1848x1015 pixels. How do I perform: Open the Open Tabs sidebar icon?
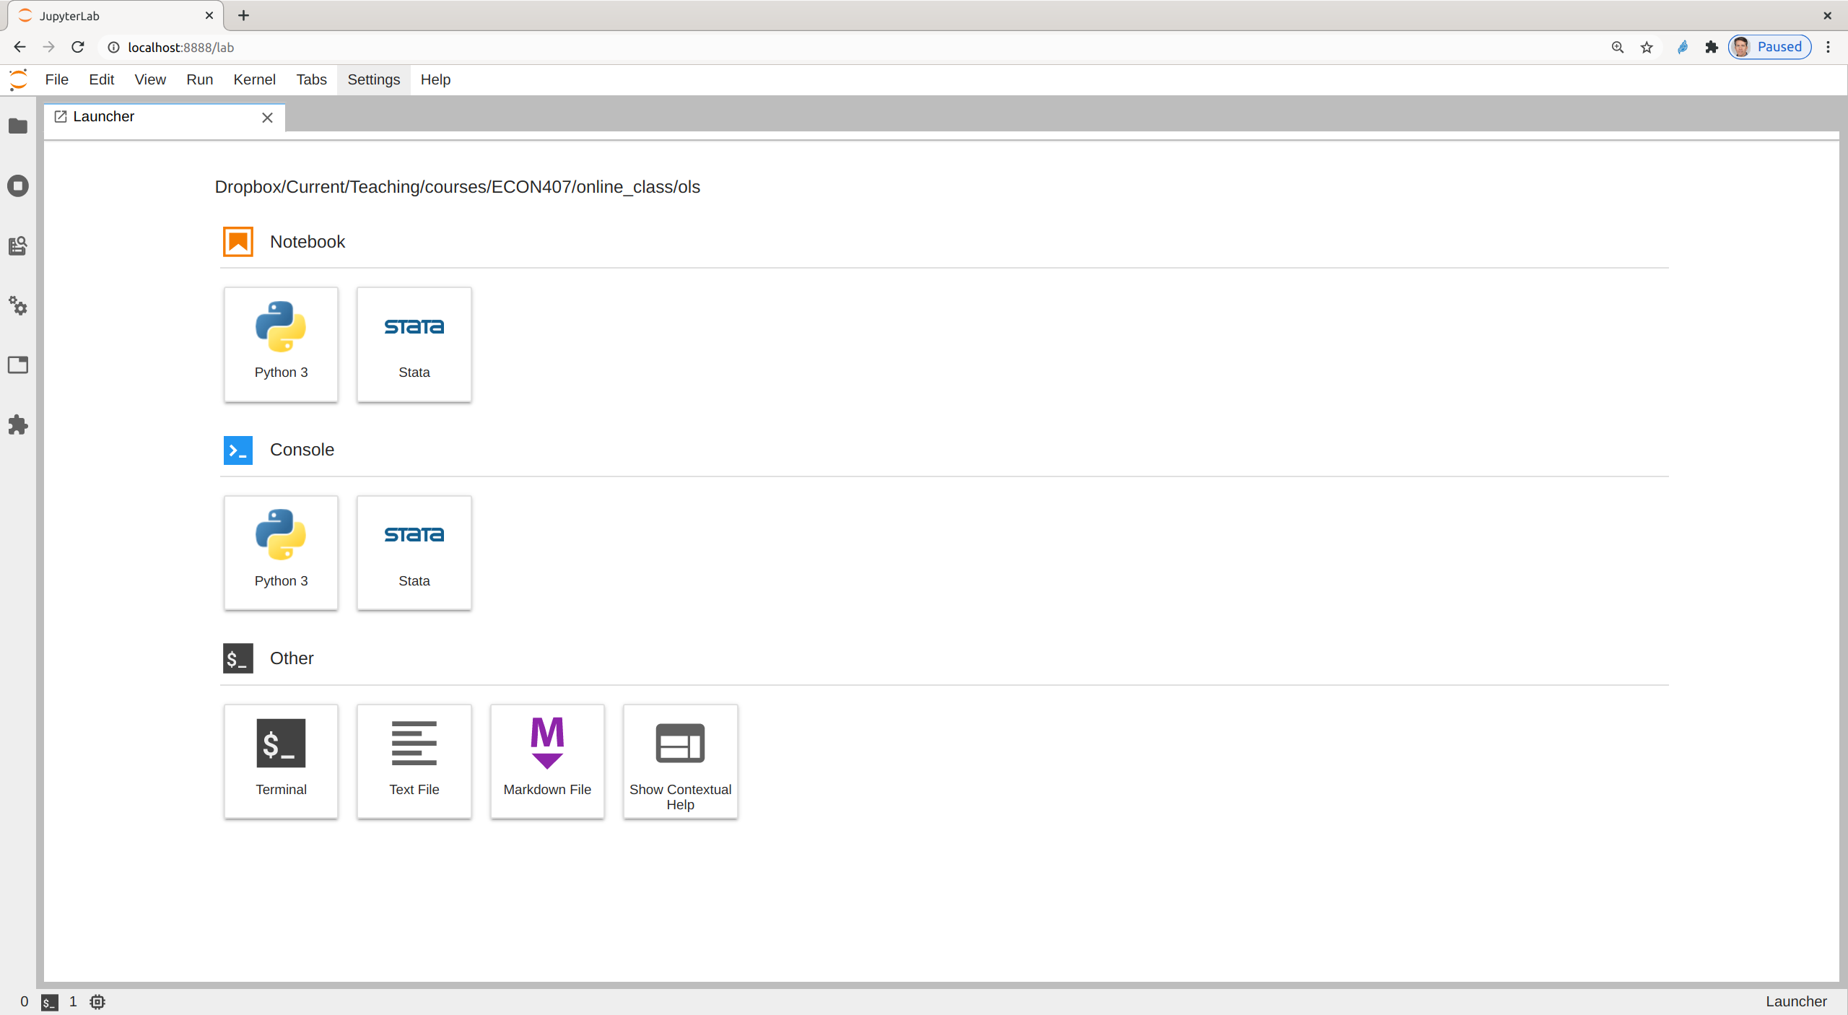(18, 365)
